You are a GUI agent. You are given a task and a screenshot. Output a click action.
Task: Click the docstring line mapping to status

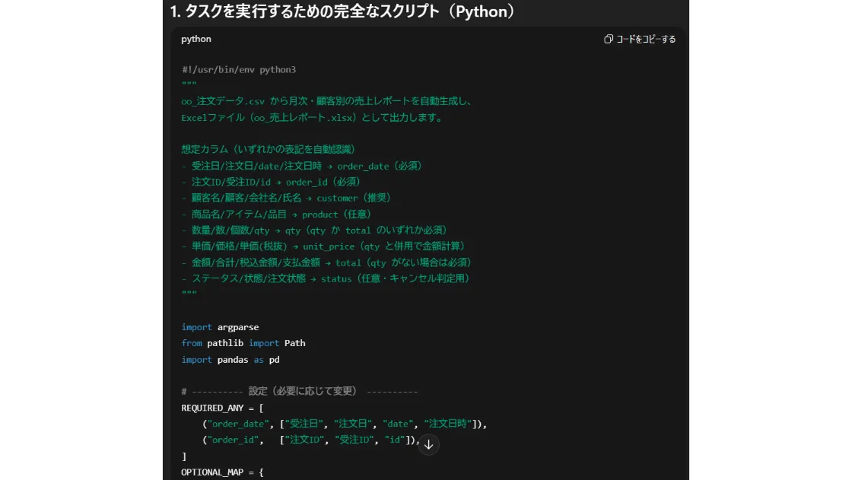[x=326, y=278]
